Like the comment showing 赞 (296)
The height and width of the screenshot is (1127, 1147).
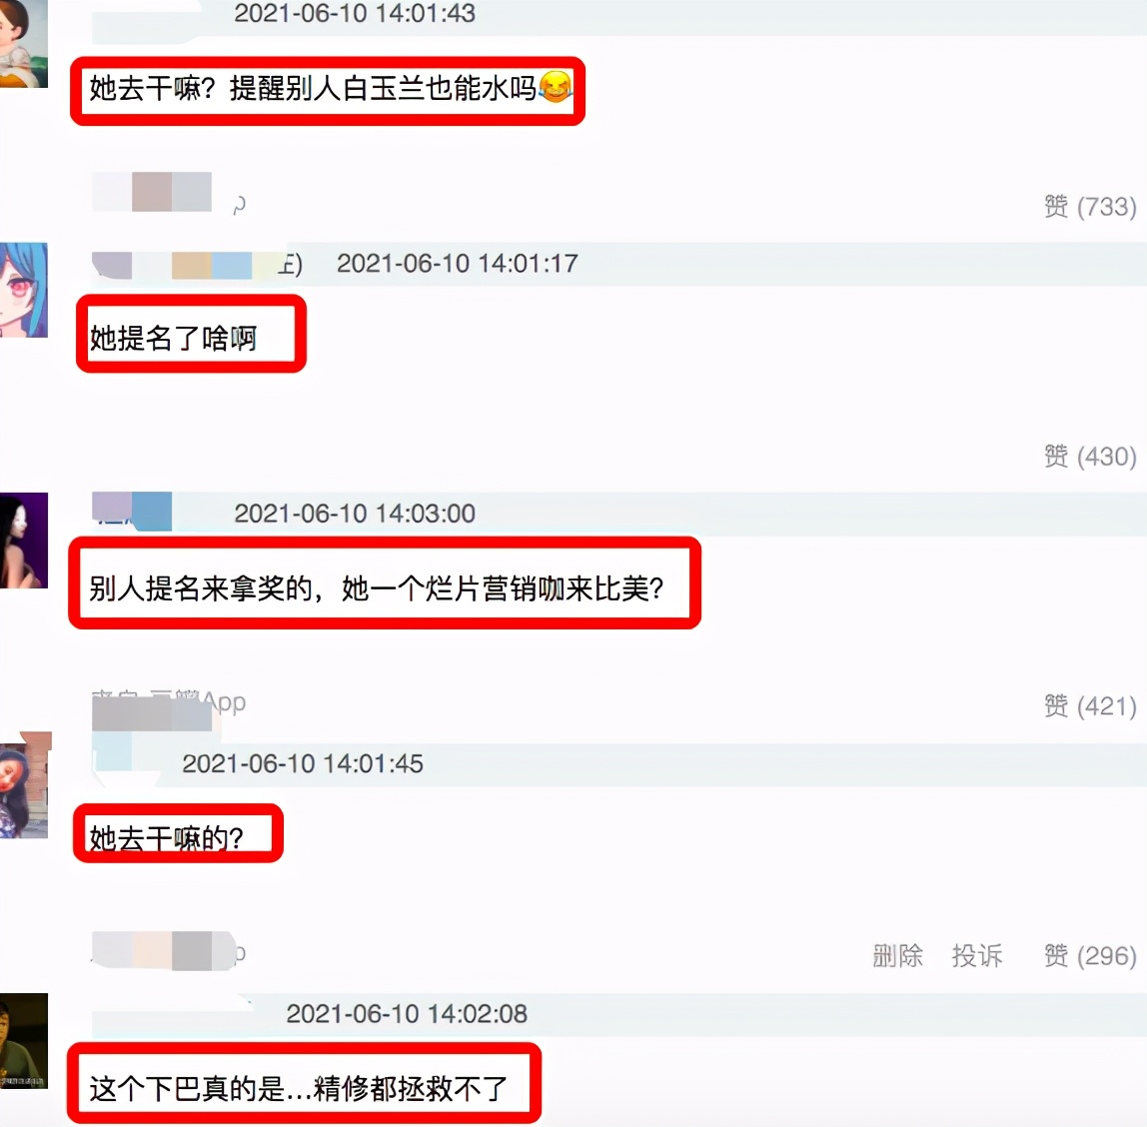click(1090, 955)
